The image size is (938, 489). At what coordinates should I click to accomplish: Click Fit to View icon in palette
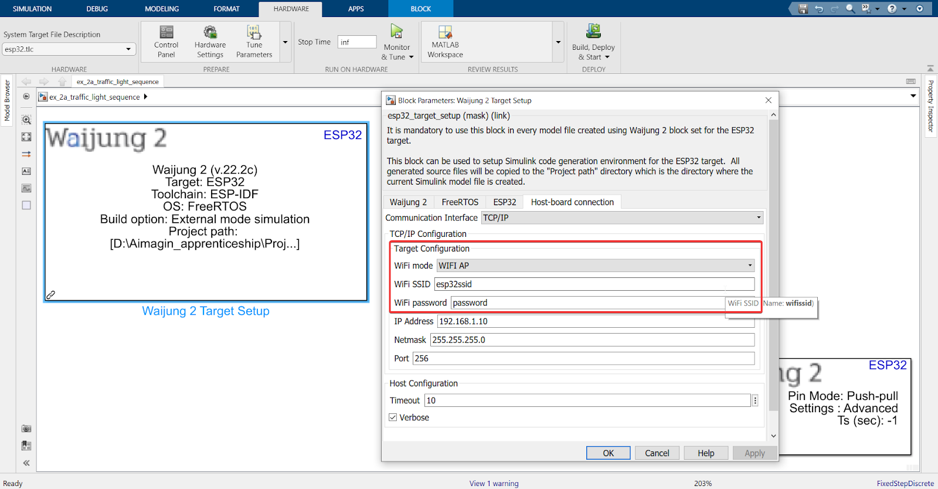click(x=26, y=137)
